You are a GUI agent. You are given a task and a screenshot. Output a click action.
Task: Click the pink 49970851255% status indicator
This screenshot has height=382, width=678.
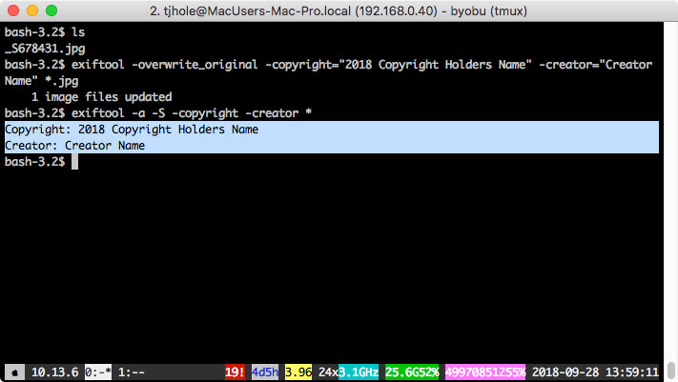point(485,372)
